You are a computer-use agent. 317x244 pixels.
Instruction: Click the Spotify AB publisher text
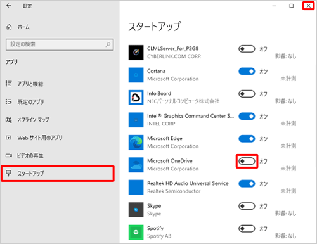click(x=159, y=236)
